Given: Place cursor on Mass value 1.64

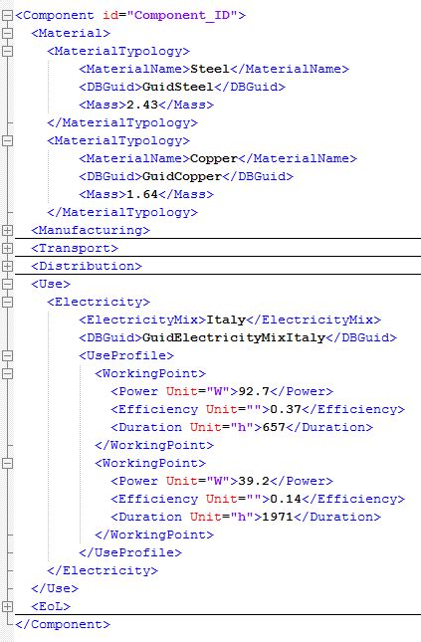Looking at the screenshot, I should pyautogui.click(x=142, y=194).
